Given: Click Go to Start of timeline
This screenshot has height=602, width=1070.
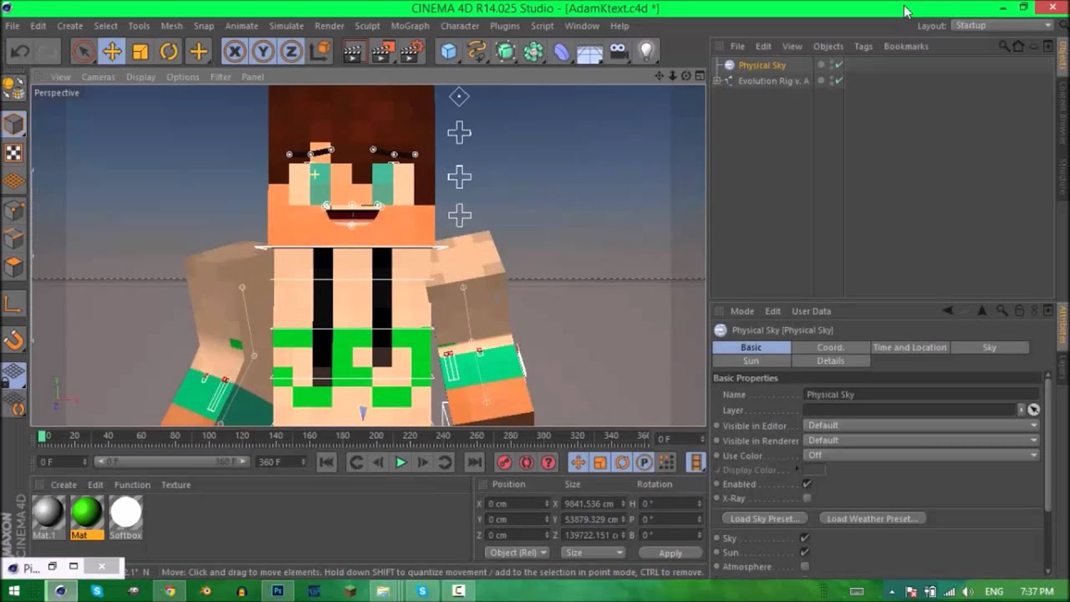Looking at the screenshot, I should pyautogui.click(x=327, y=462).
